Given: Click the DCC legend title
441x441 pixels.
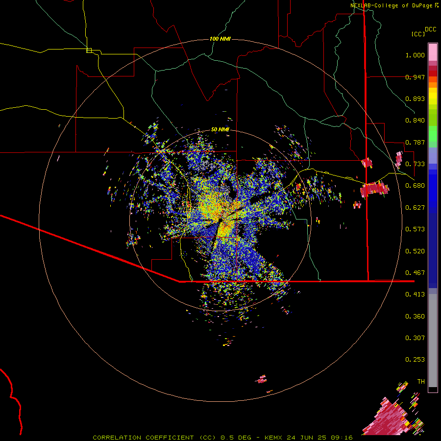Looking at the screenshot, I should pyautogui.click(x=431, y=29).
